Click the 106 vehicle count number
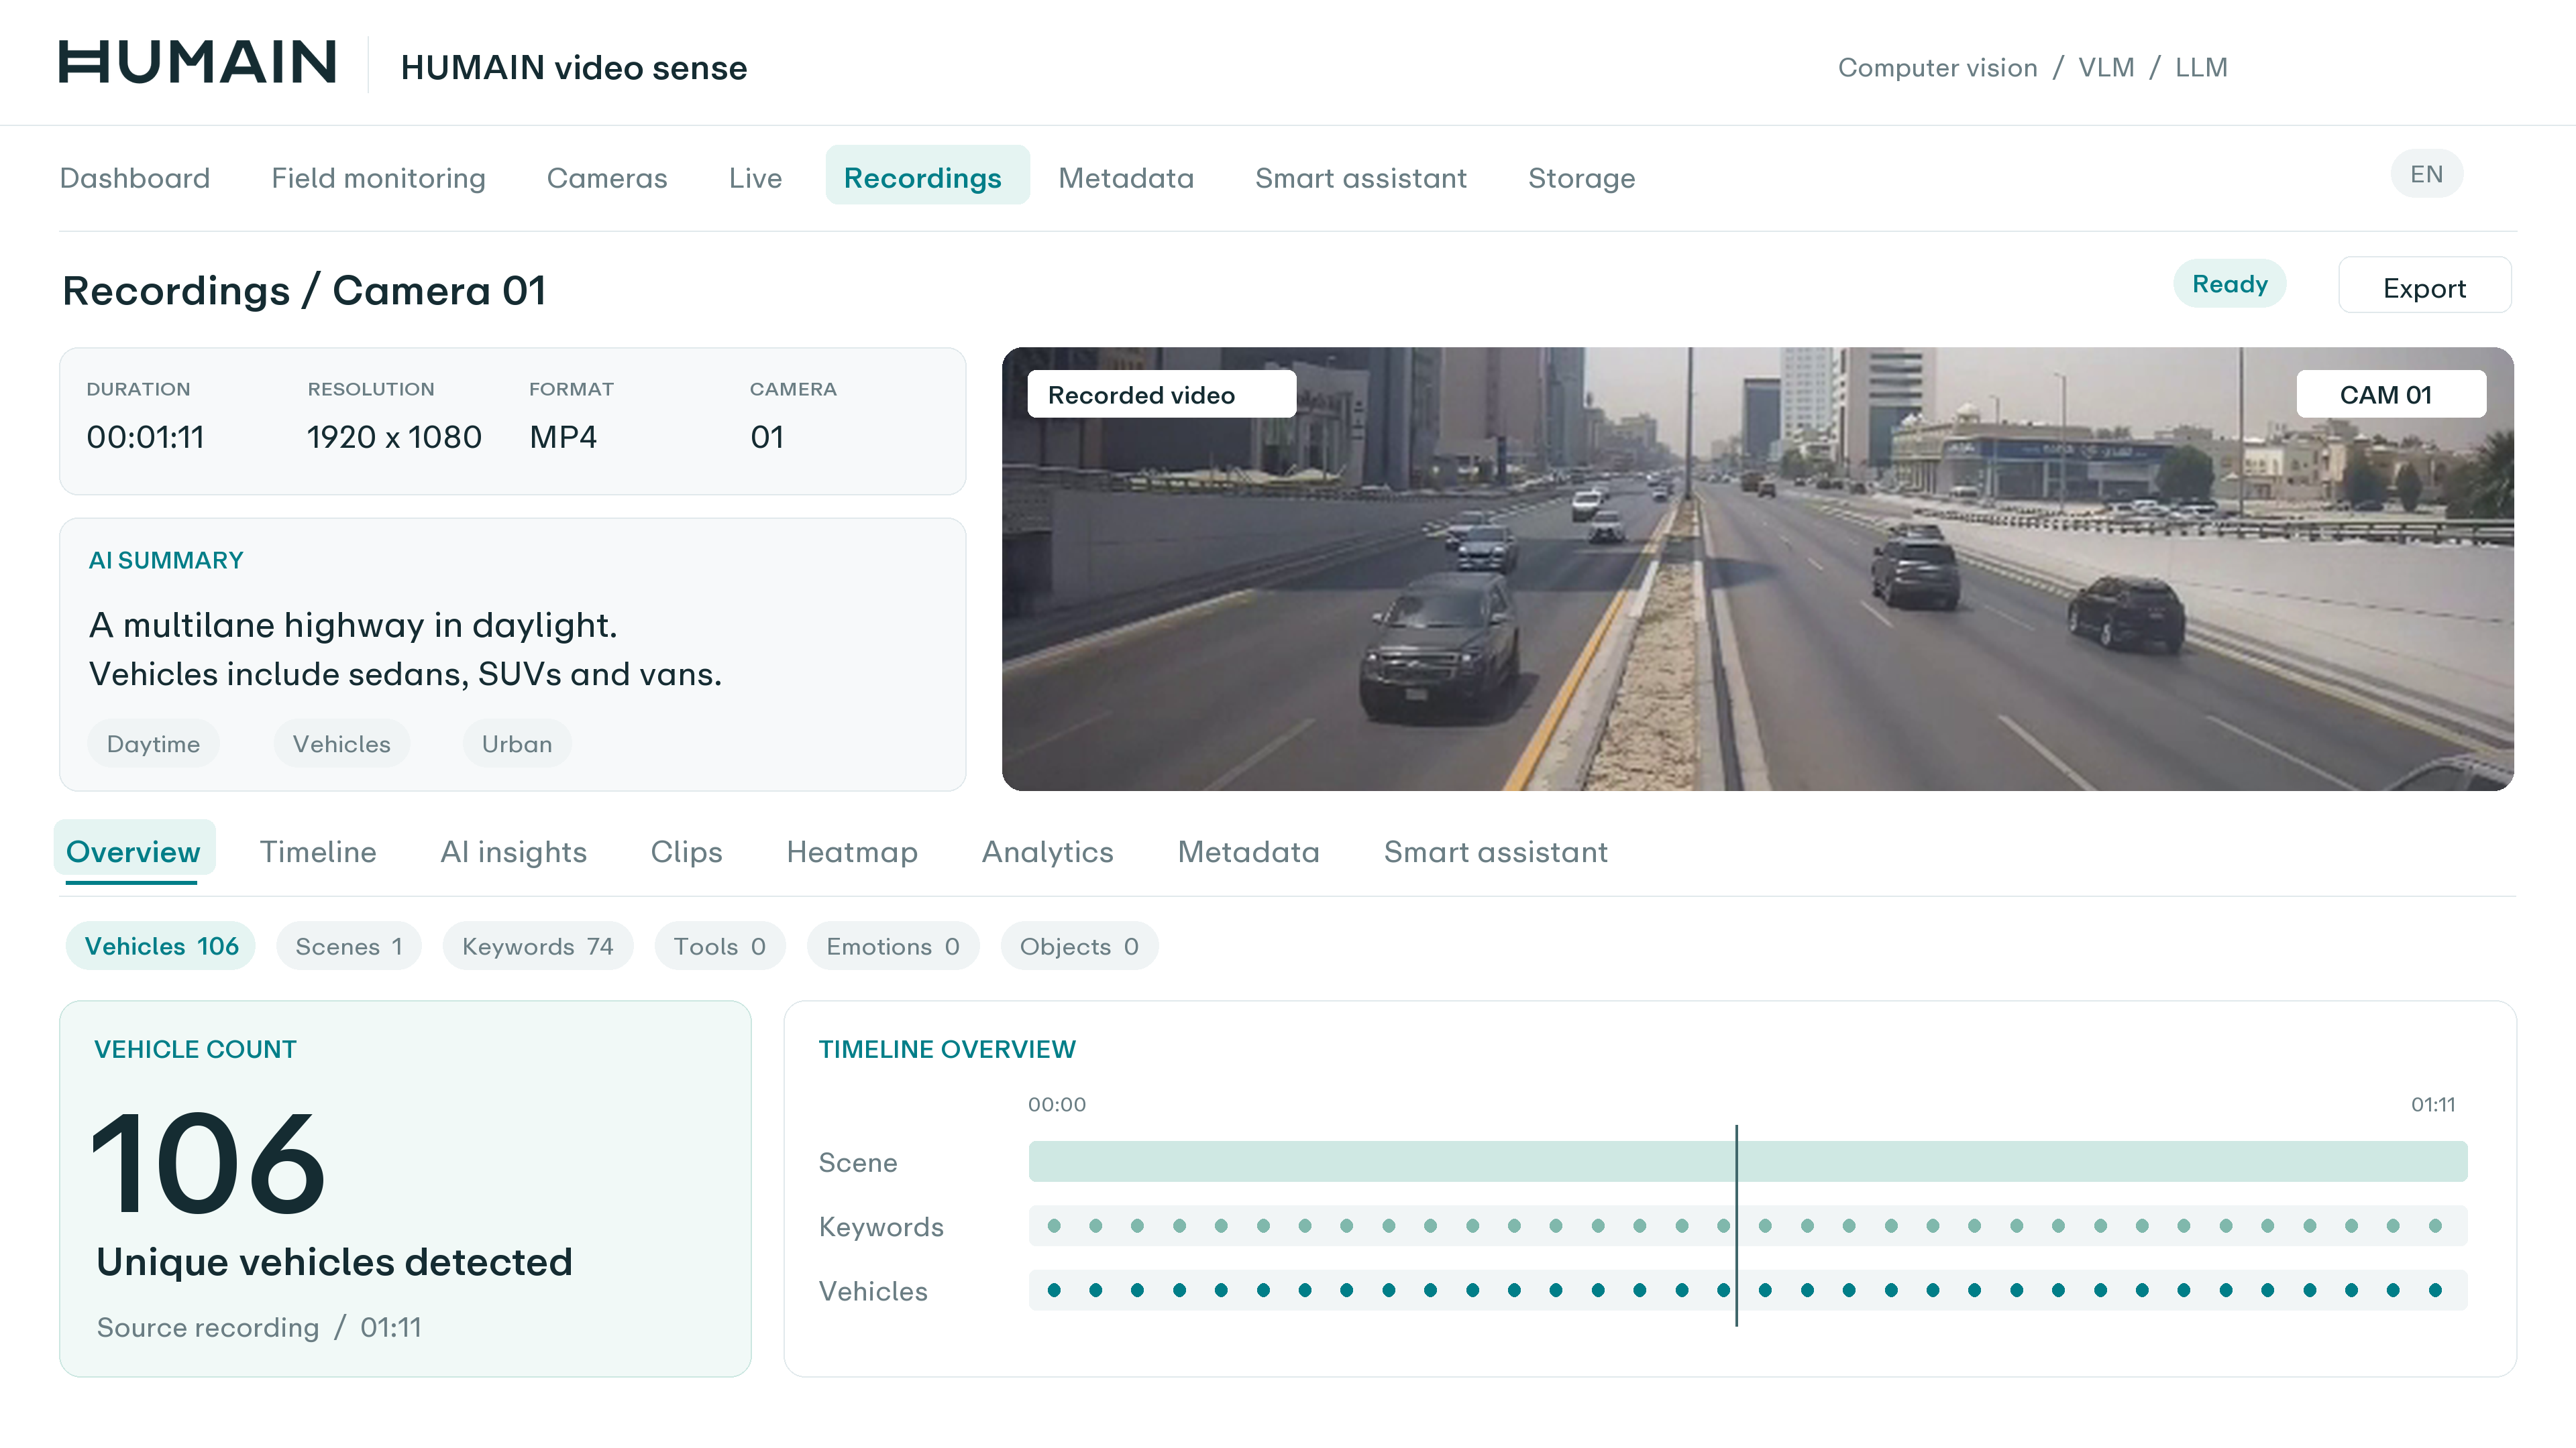 208,1163
